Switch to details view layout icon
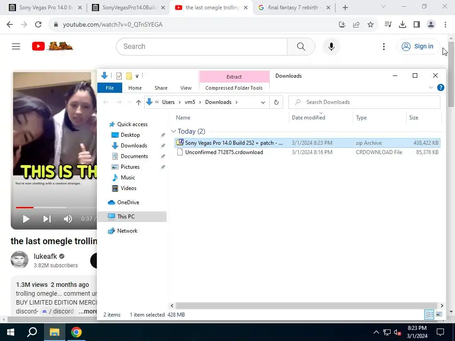Viewport: 455px width, 341px height. pyautogui.click(x=429, y=315)
